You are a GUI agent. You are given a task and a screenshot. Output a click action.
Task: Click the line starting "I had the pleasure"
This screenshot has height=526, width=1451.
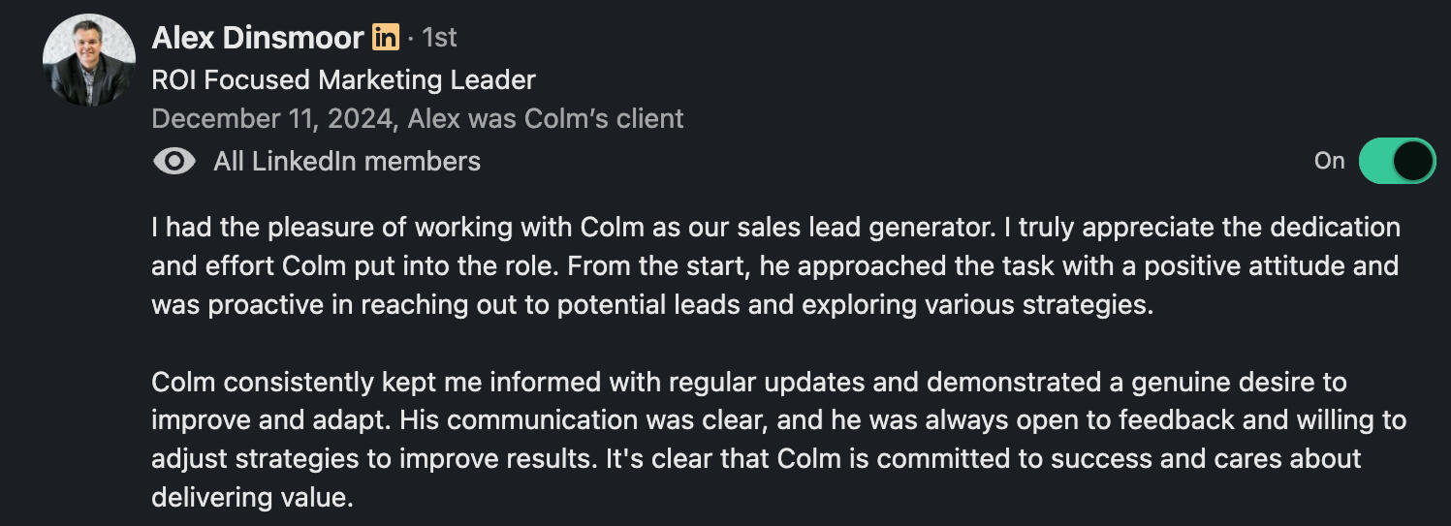pyautogui.click(x=775, y=228)
